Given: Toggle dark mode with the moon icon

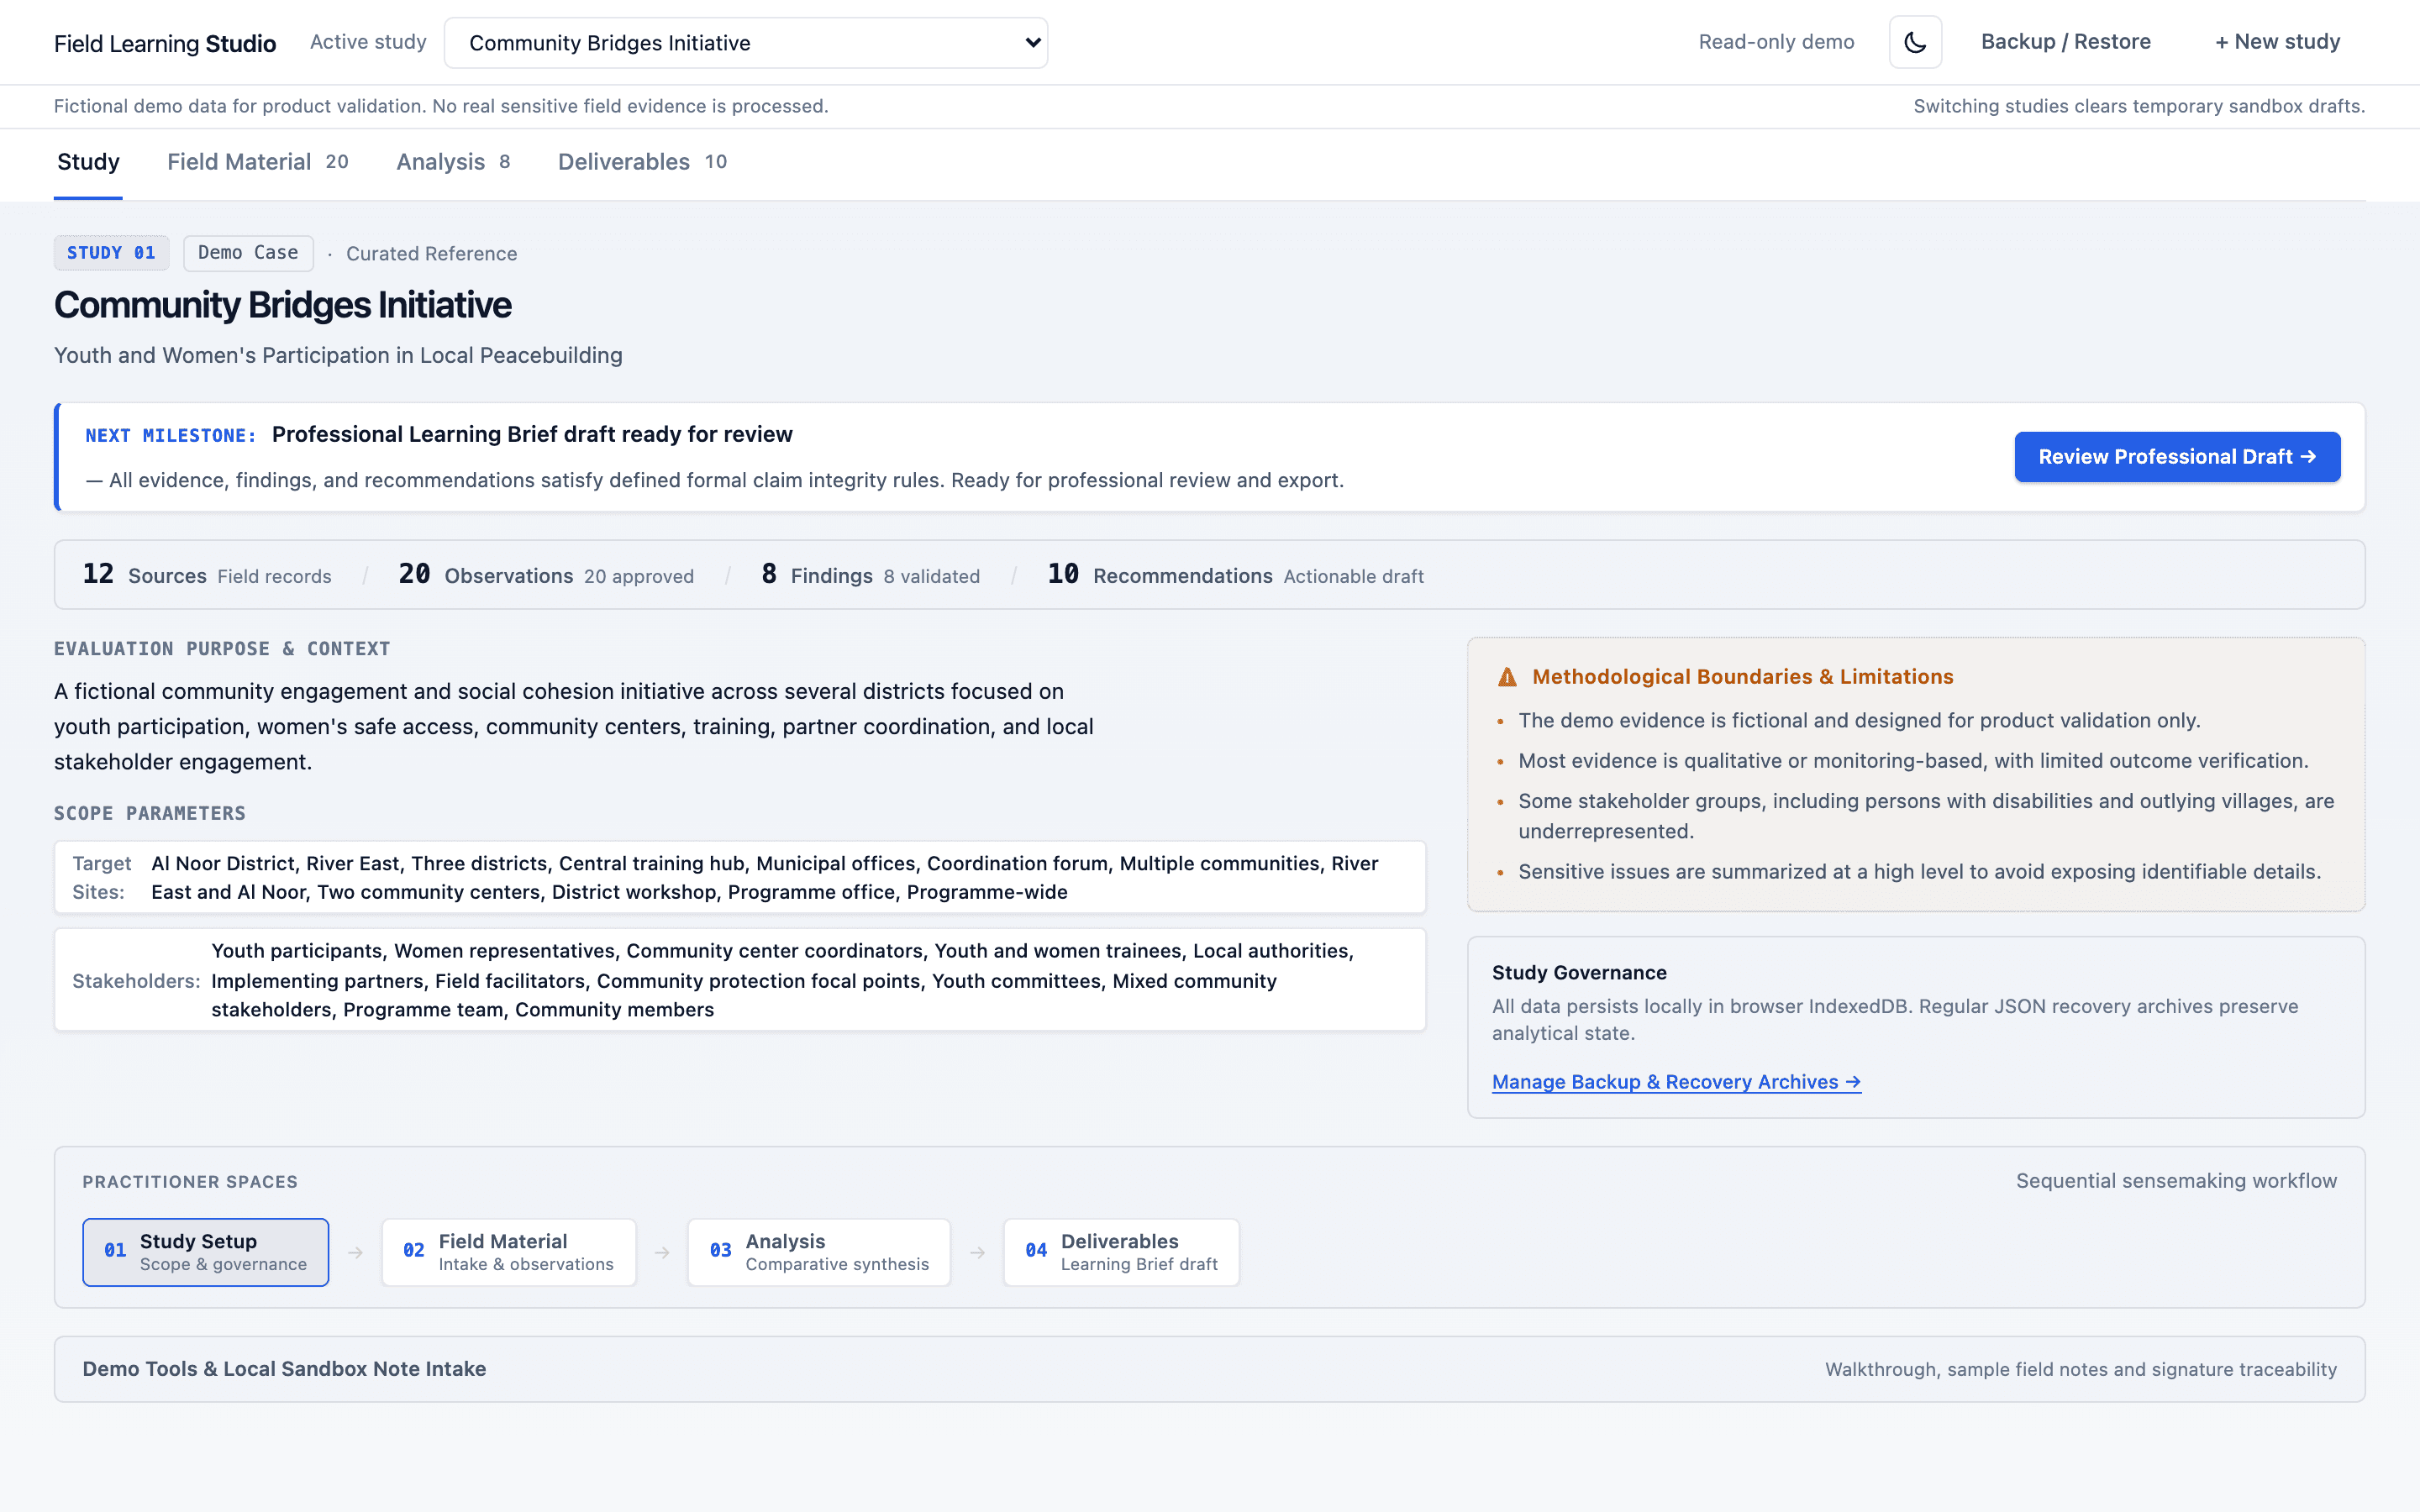Looking at the screenshot, I should coord(1915,42).
